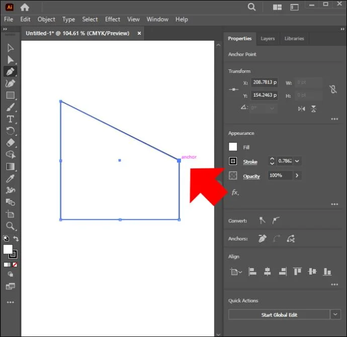Click Connect selected end points icon
Viewport: 347px width, 337px height.
[x=277, y=238]
